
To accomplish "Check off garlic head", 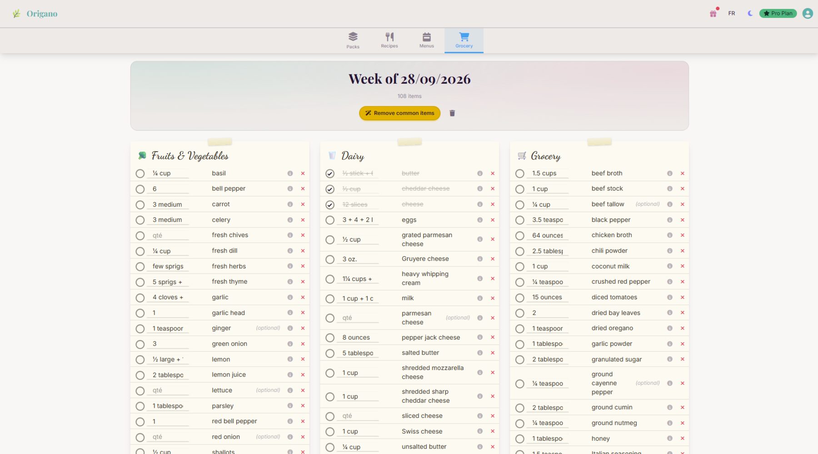I will 140,313.
